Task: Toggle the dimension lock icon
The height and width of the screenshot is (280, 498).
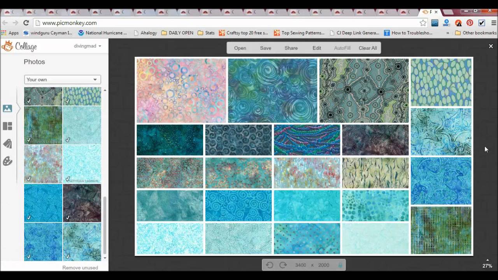Action: point(340,265)
